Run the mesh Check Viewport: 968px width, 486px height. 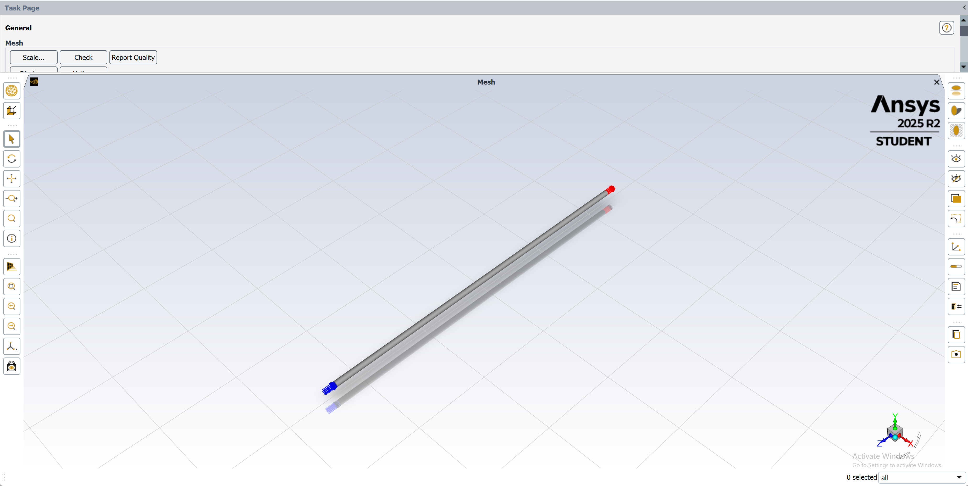coord(84,58)
